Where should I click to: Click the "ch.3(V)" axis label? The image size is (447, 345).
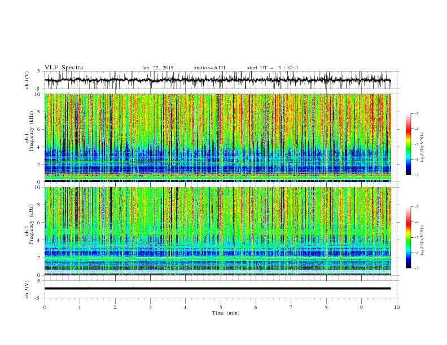27,289
